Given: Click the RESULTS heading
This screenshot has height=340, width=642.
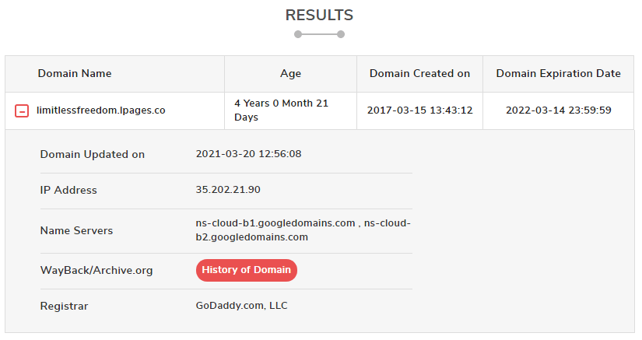Looking at the screenshot, I should (x=319, y=15).
